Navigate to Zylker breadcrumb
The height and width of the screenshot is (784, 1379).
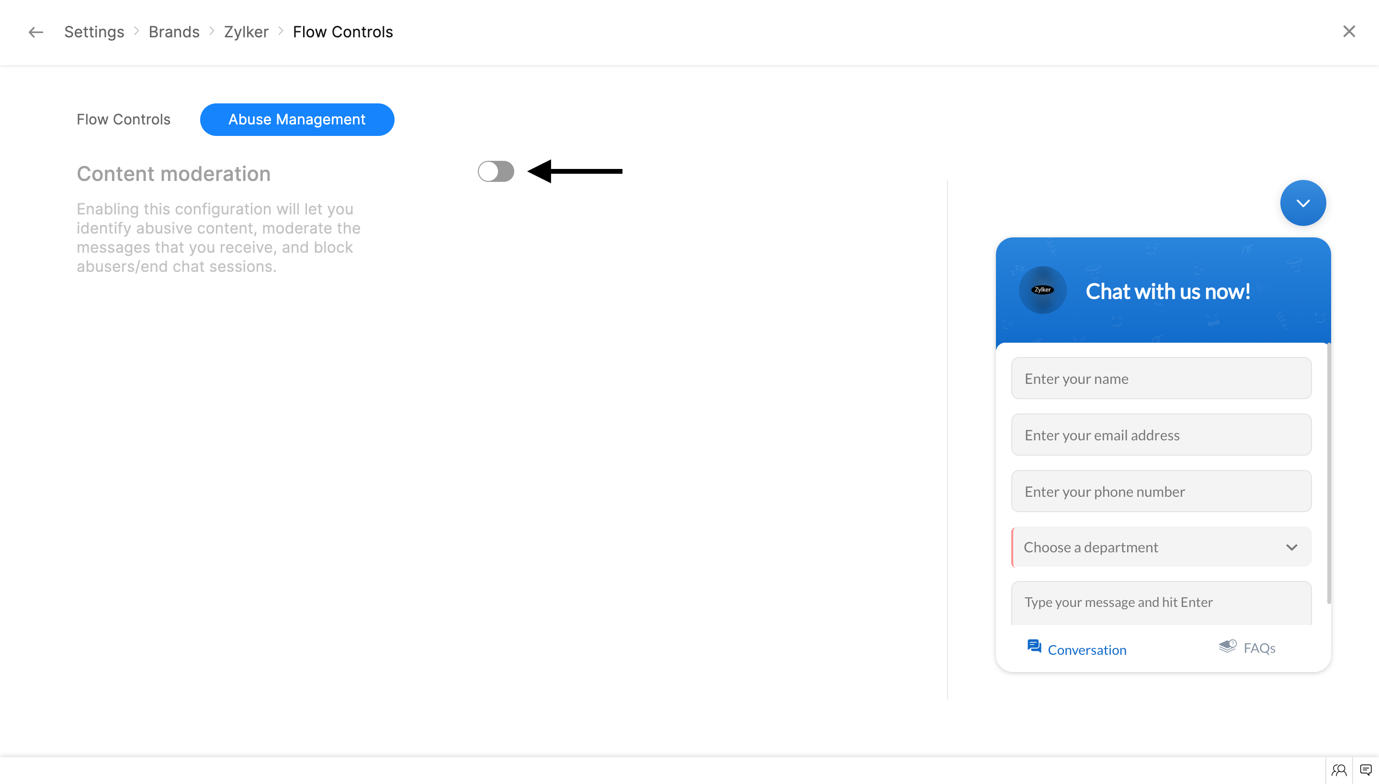pos(246,33)
